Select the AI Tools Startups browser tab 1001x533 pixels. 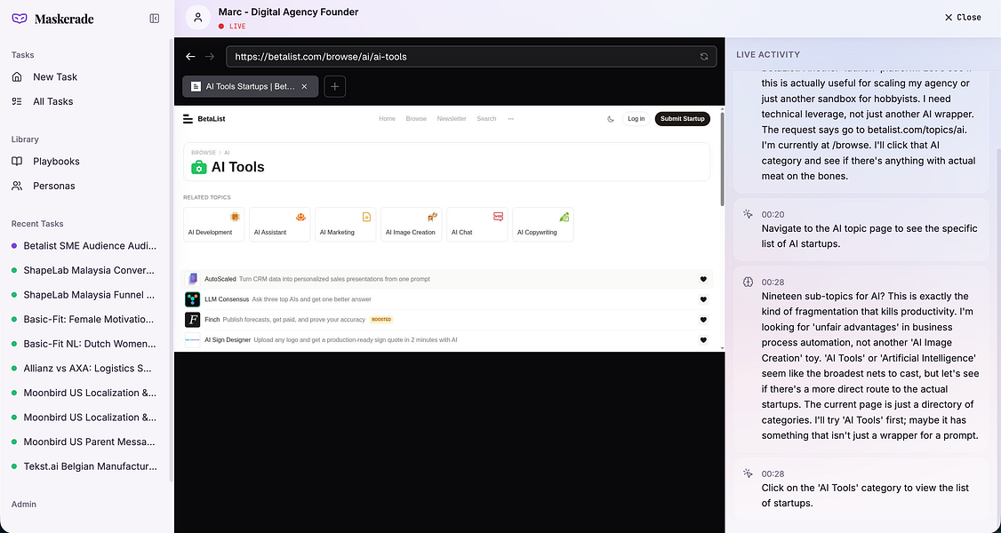click(x=251, y=86)
